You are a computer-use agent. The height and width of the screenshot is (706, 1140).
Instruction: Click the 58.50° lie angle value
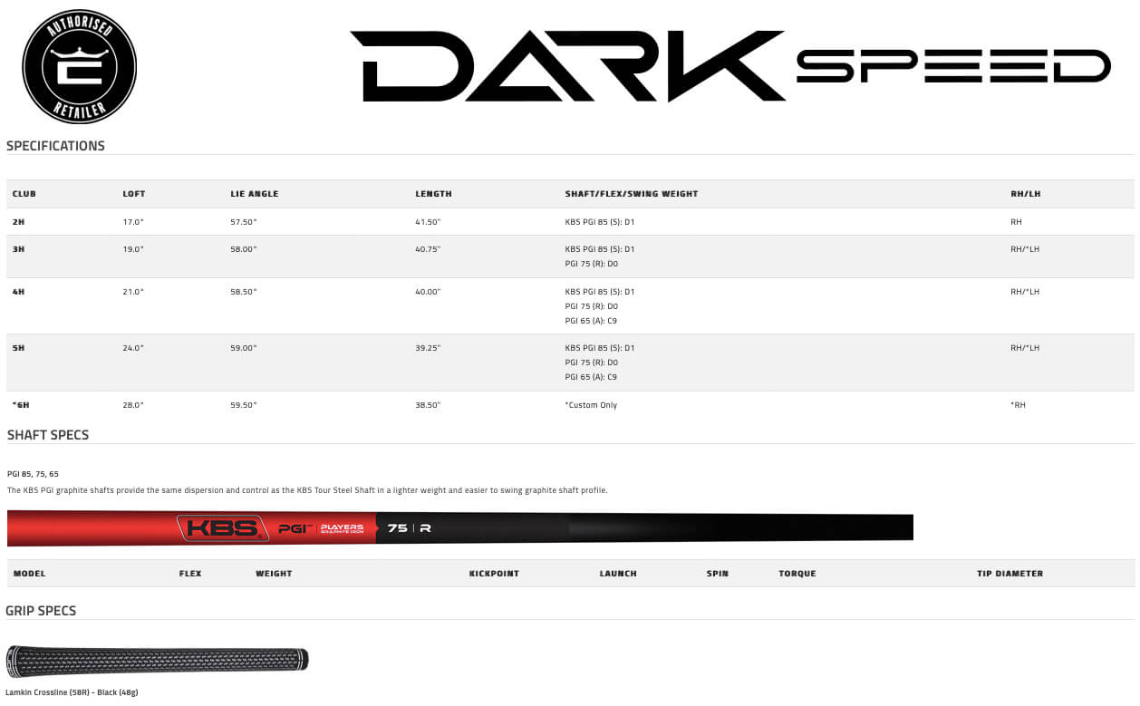(x=244, y=292)
